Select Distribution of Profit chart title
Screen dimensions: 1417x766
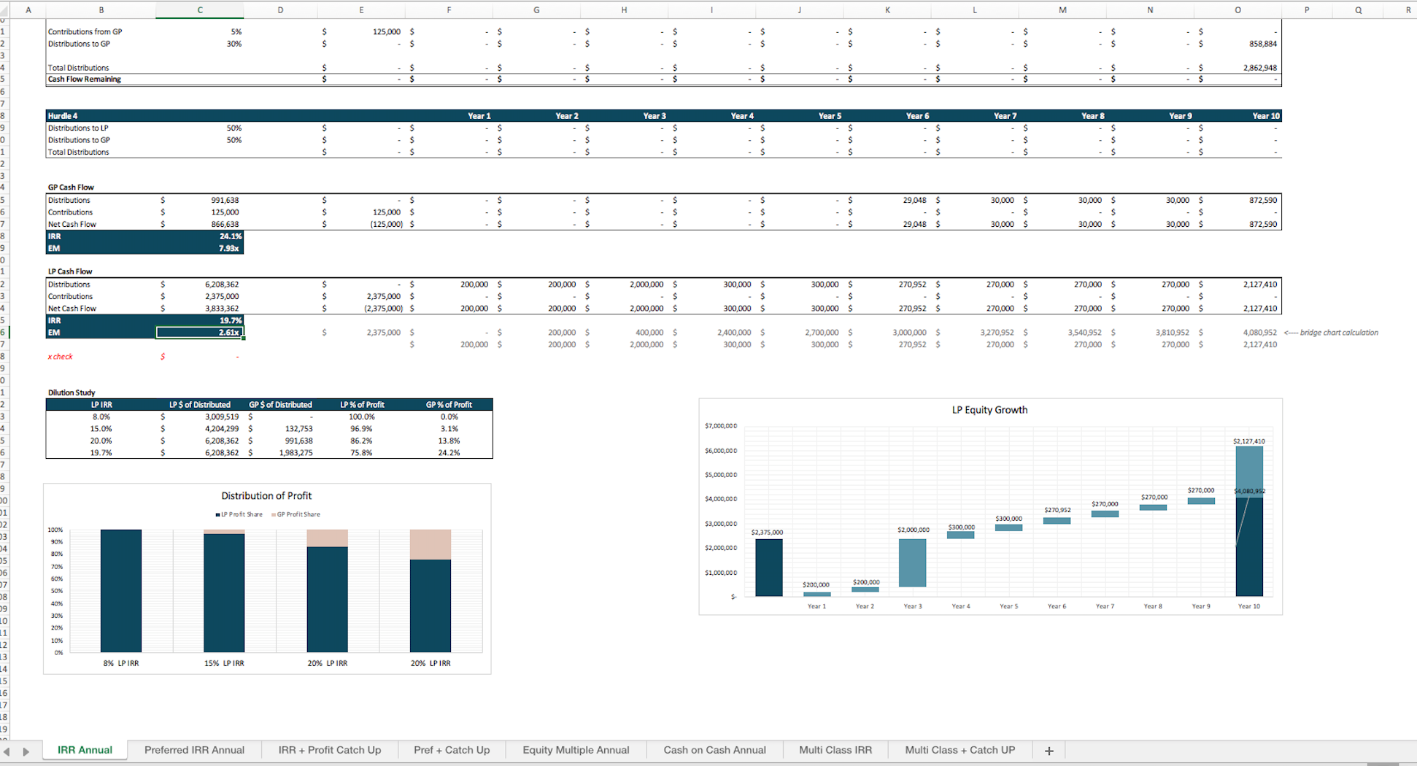point(266,496)
